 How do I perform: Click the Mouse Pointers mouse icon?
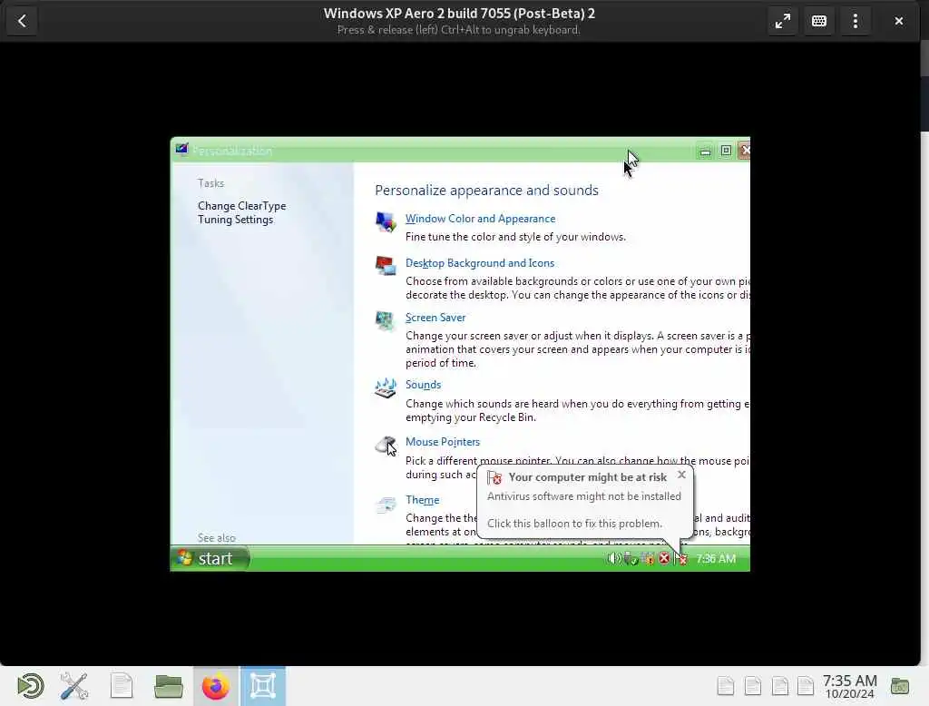386,445
